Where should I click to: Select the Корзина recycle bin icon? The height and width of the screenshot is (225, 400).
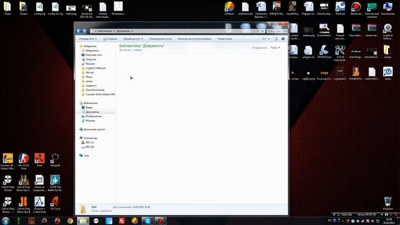(387, 203)
